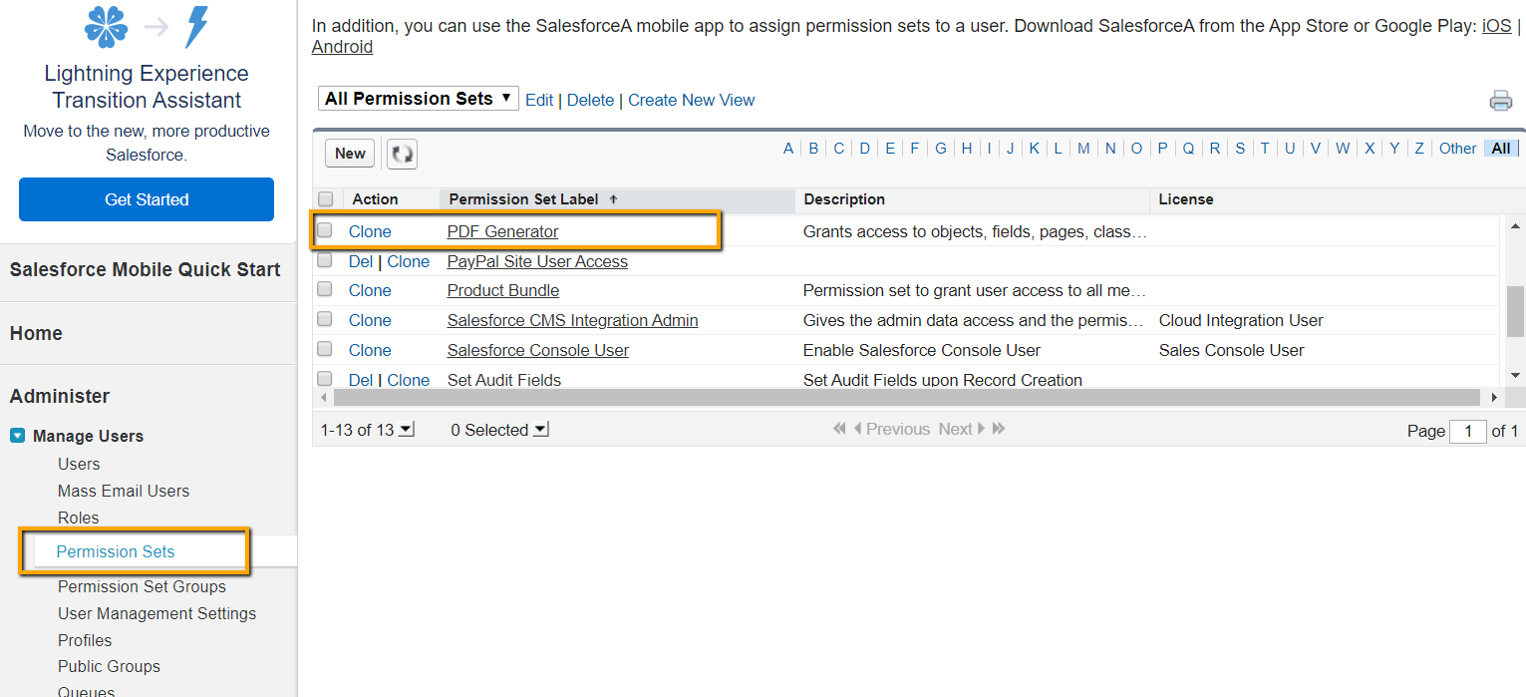Image resolution: width=1526 pixels, height=697 pixels.
Task: Collapse the Manage Users section arrow
Action: point(17,436)
